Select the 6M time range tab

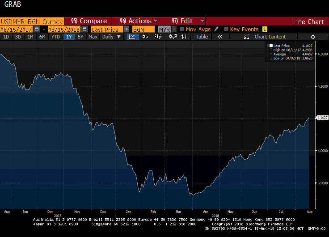[42, 37]
